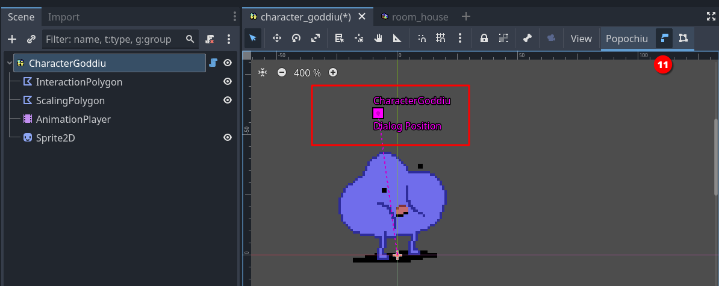This screenshot has height=286, width=719.
Task: Activate list selectable nodes tool
Action: coord(339,39)
